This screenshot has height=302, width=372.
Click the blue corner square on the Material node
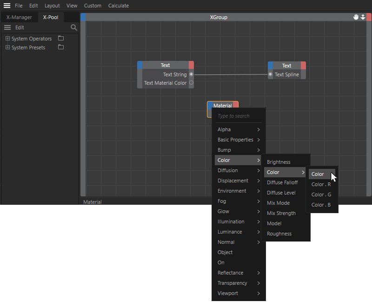[210, 105]
